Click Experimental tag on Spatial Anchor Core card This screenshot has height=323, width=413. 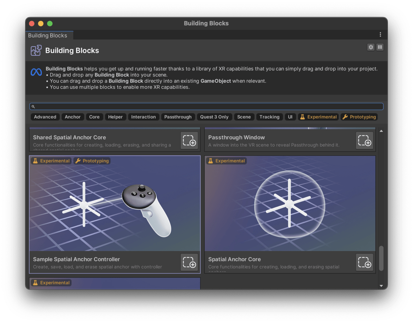(x=226, y=161)
